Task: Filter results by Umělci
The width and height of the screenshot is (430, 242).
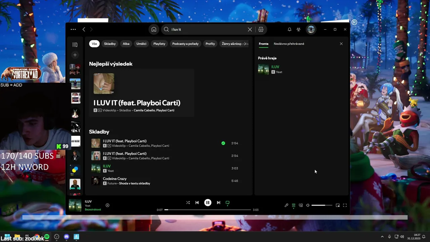Action: pyautogui.click(x=141, y=44)
